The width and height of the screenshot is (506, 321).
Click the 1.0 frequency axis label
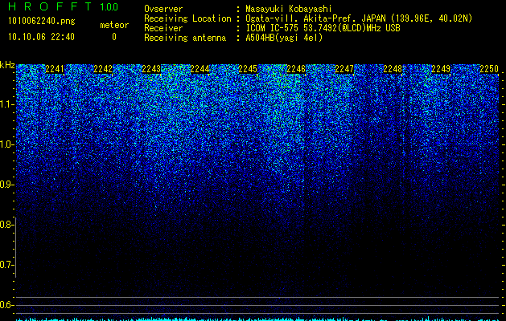click(6, 144)
